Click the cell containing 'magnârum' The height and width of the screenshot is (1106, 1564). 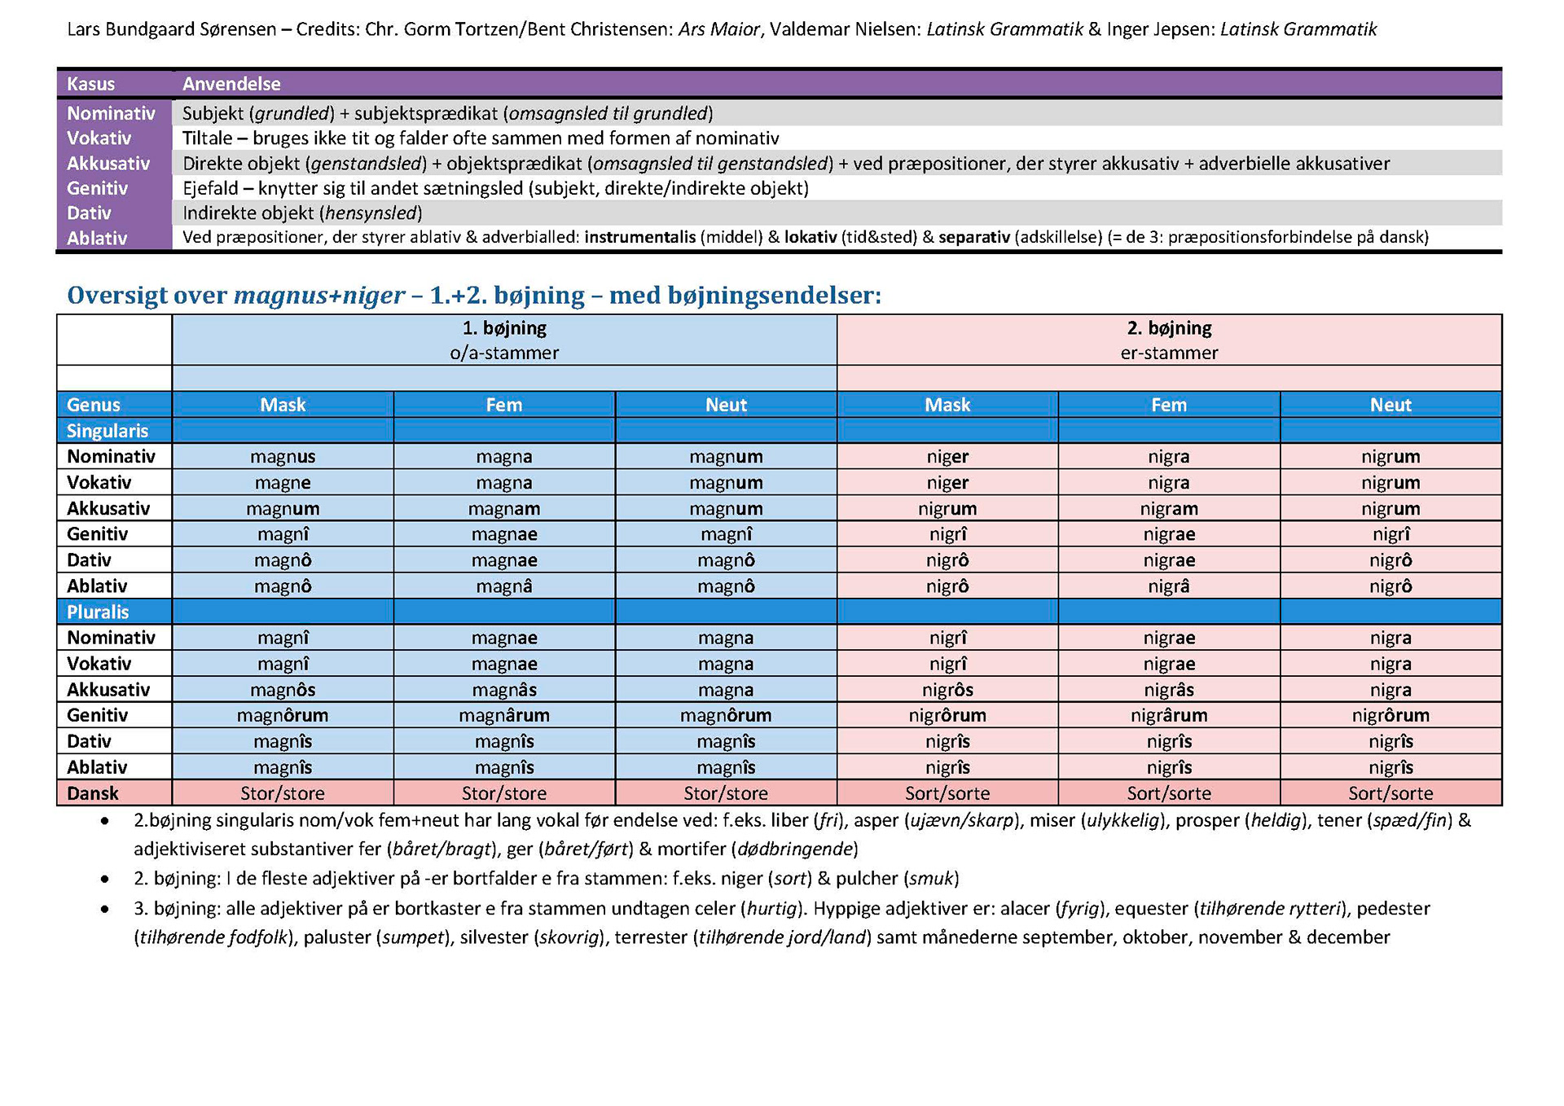[x=504, y=715]
